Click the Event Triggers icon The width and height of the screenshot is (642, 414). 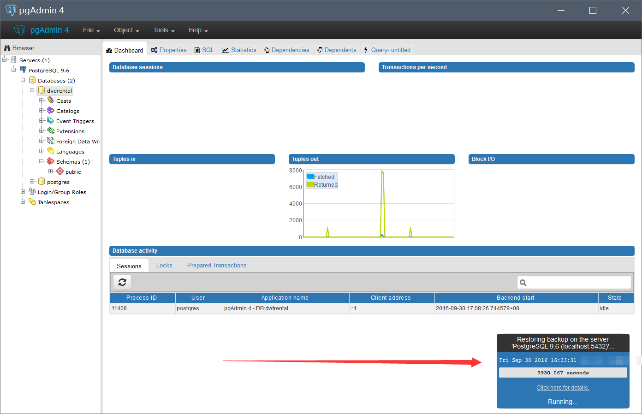[x=51, y=121]
